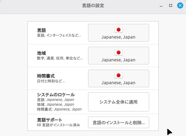Close the 言語の設定 window
Image resolution: width=186 pixels, height=136 pixels.
[x=180, y=5]
